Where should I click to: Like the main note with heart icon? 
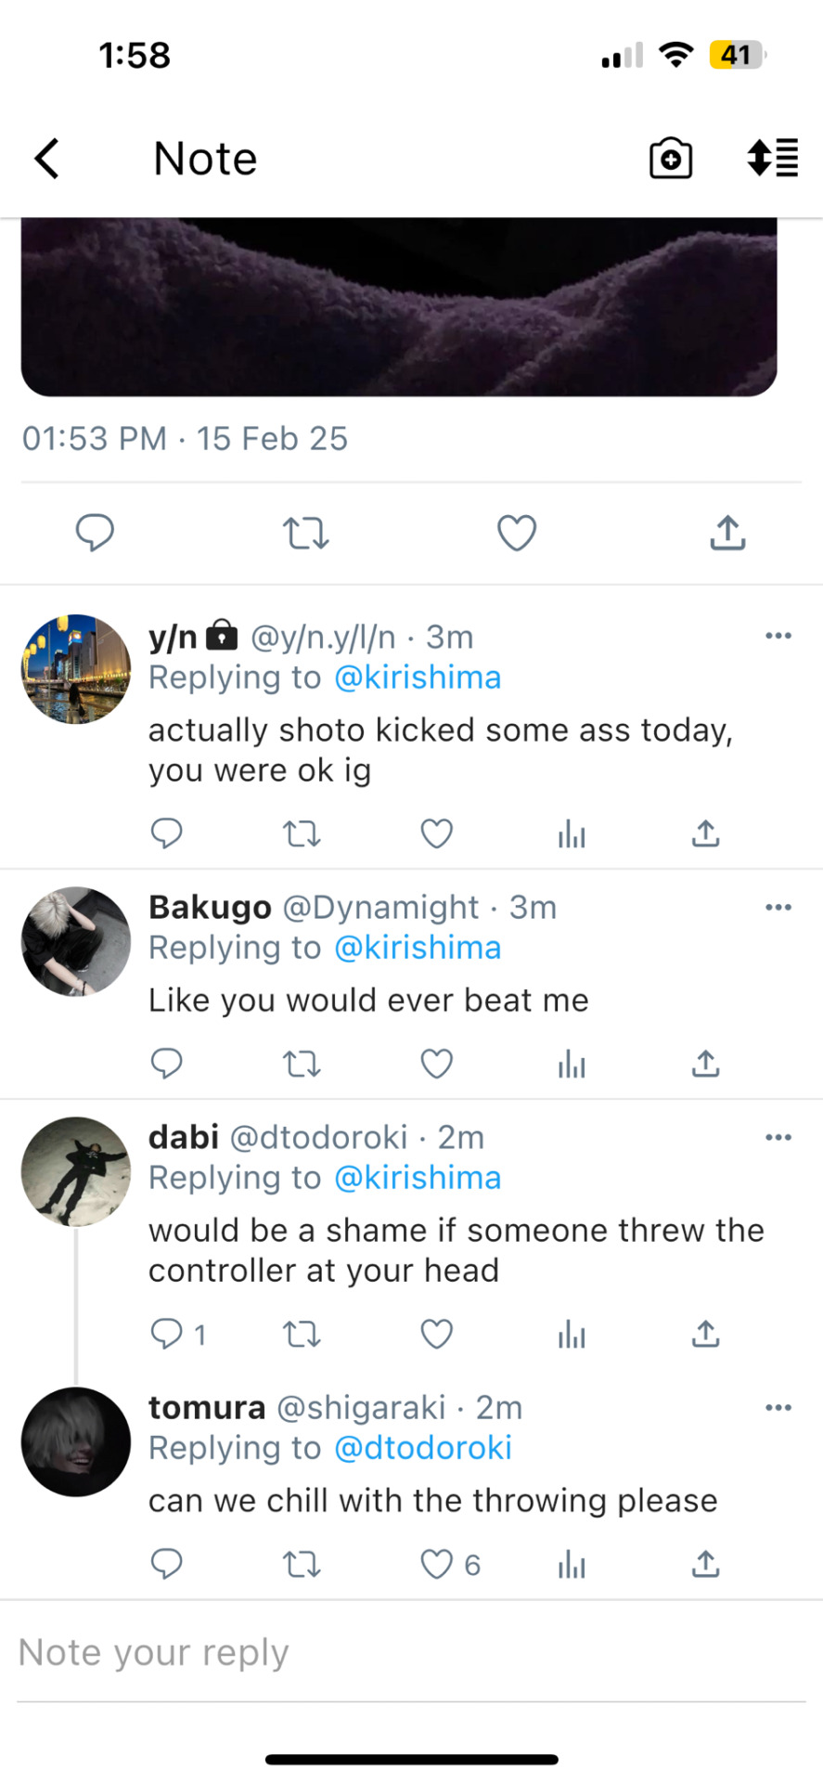click(x=517, y=533)
